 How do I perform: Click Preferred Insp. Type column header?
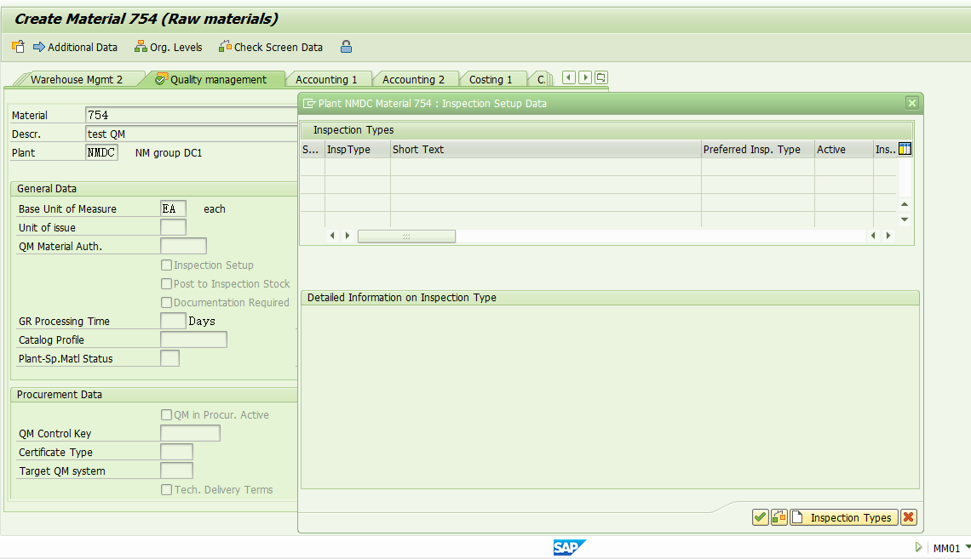tap(758, 149)
